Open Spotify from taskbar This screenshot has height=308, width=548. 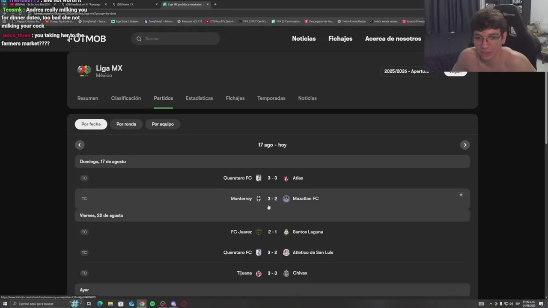click(x=152, y=304)
